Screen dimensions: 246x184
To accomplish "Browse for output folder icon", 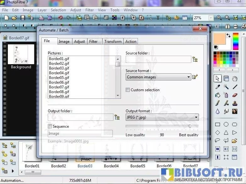I will tap(117, 117).
